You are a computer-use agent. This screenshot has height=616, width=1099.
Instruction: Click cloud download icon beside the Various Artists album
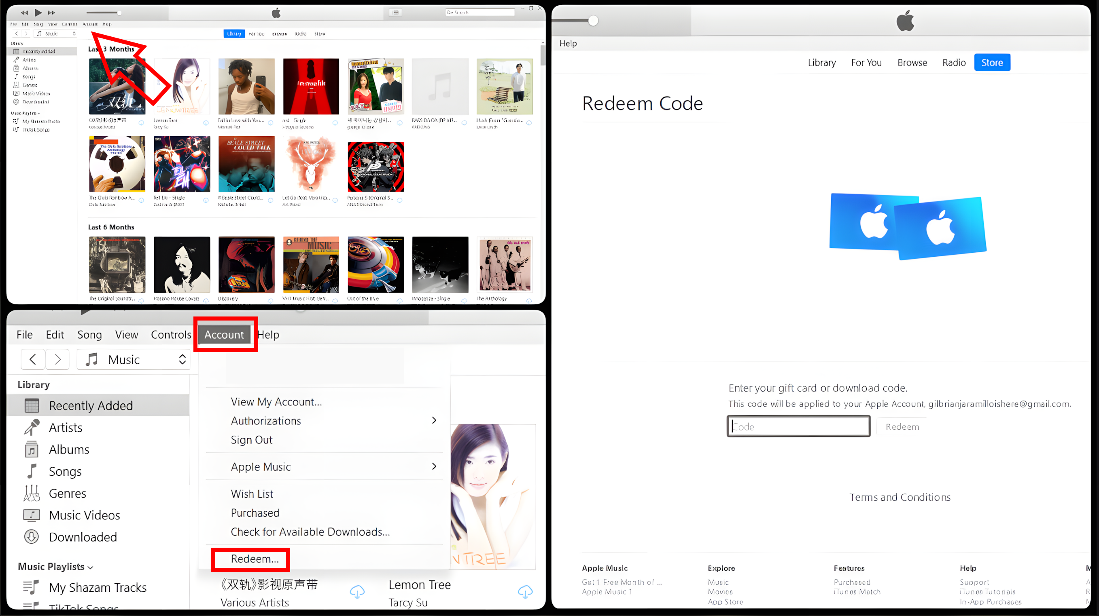[357, 592]
